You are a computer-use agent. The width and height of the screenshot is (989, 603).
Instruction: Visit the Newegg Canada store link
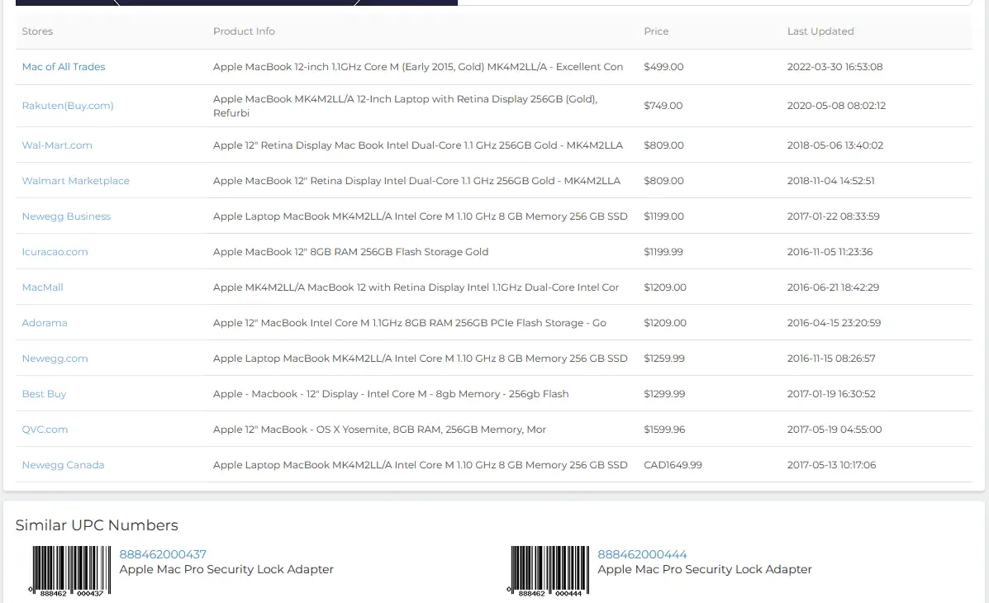[x=63, y=465]
